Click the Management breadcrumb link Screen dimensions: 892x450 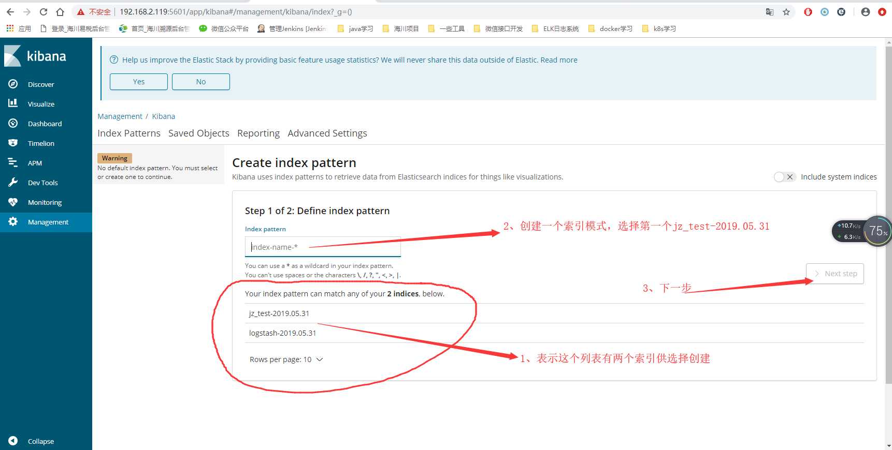[120, 116]
